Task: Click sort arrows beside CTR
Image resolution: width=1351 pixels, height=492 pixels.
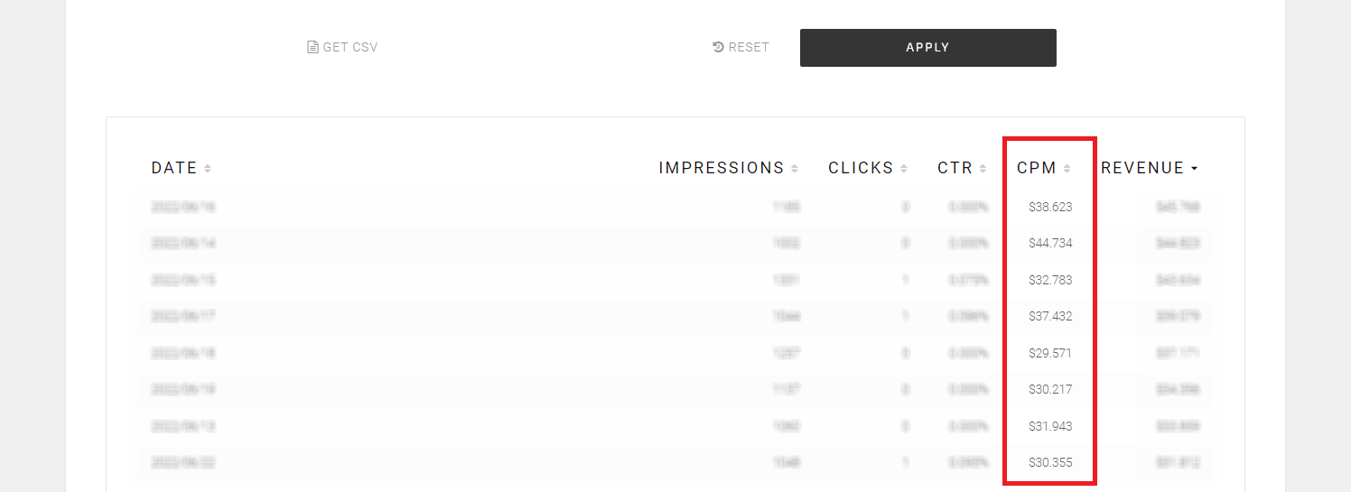Action: click(983, 169)
